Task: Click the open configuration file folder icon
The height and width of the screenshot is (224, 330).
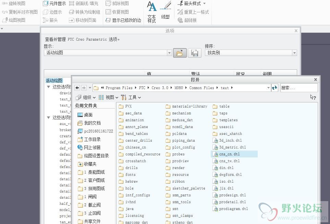Action: 180,53
